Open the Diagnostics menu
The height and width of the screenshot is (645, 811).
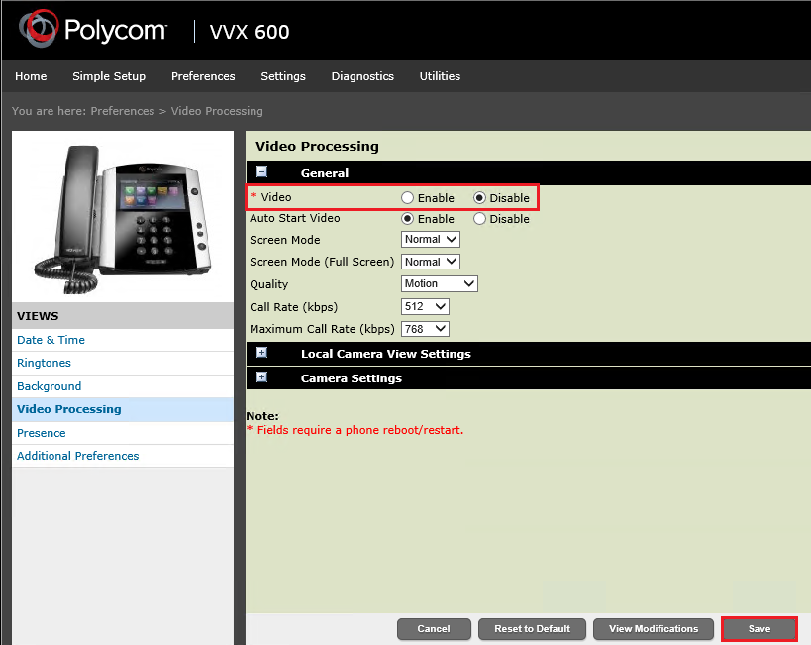coord(362,76)
